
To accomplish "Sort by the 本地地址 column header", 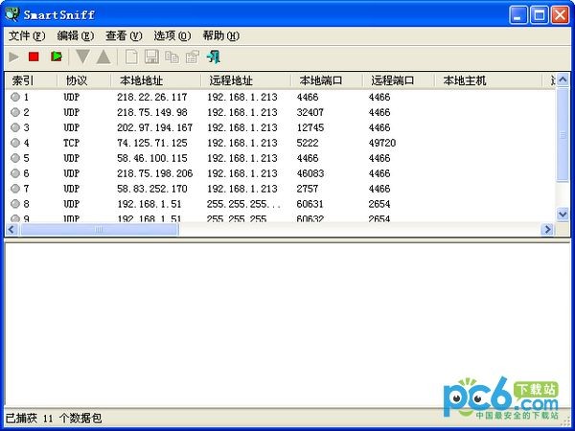I will click(156, 80).
